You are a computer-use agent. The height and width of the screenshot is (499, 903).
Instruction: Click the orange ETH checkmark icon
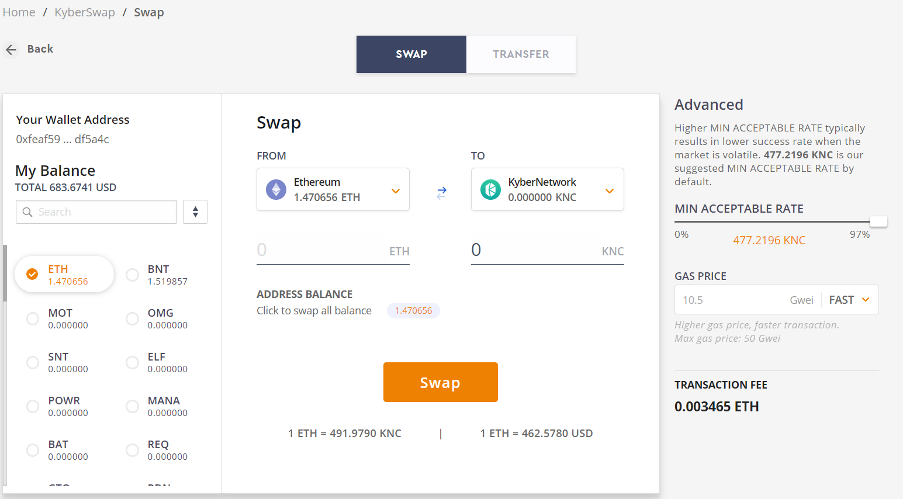(33, 274)
